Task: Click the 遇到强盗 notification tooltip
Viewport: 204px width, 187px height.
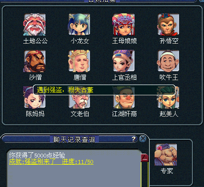Action: click(x=104, y=90)
